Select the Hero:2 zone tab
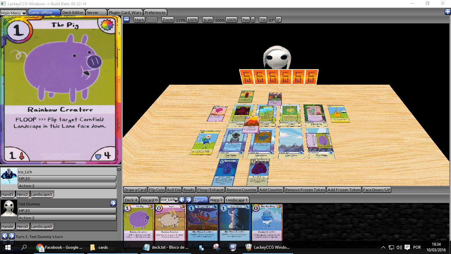The height and width of the screenshot is (254, 451). (217, 200)
